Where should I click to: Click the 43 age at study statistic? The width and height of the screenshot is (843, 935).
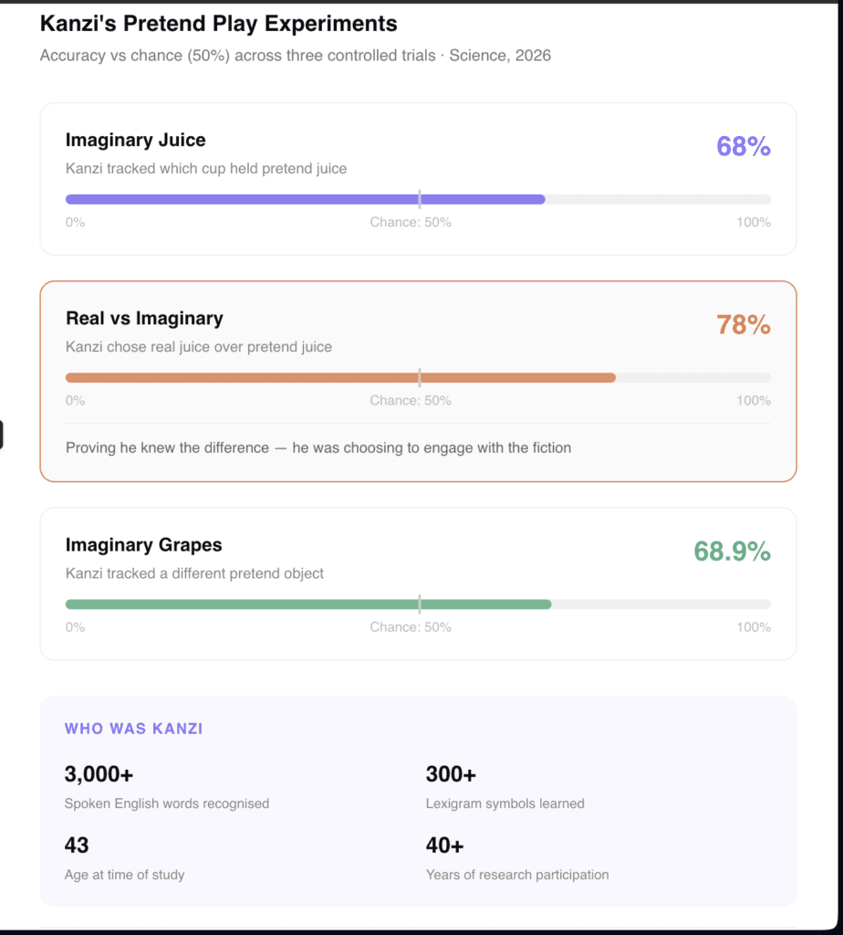[x=77, y=846]
